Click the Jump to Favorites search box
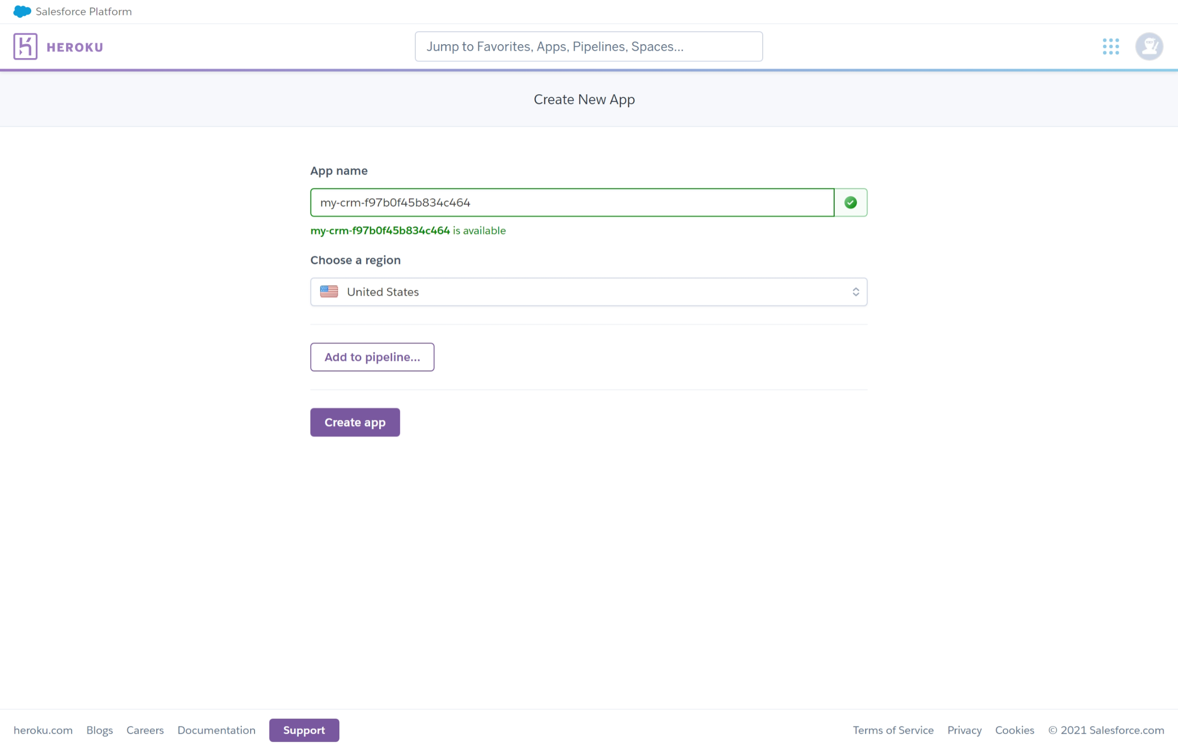 coord(588,47)
